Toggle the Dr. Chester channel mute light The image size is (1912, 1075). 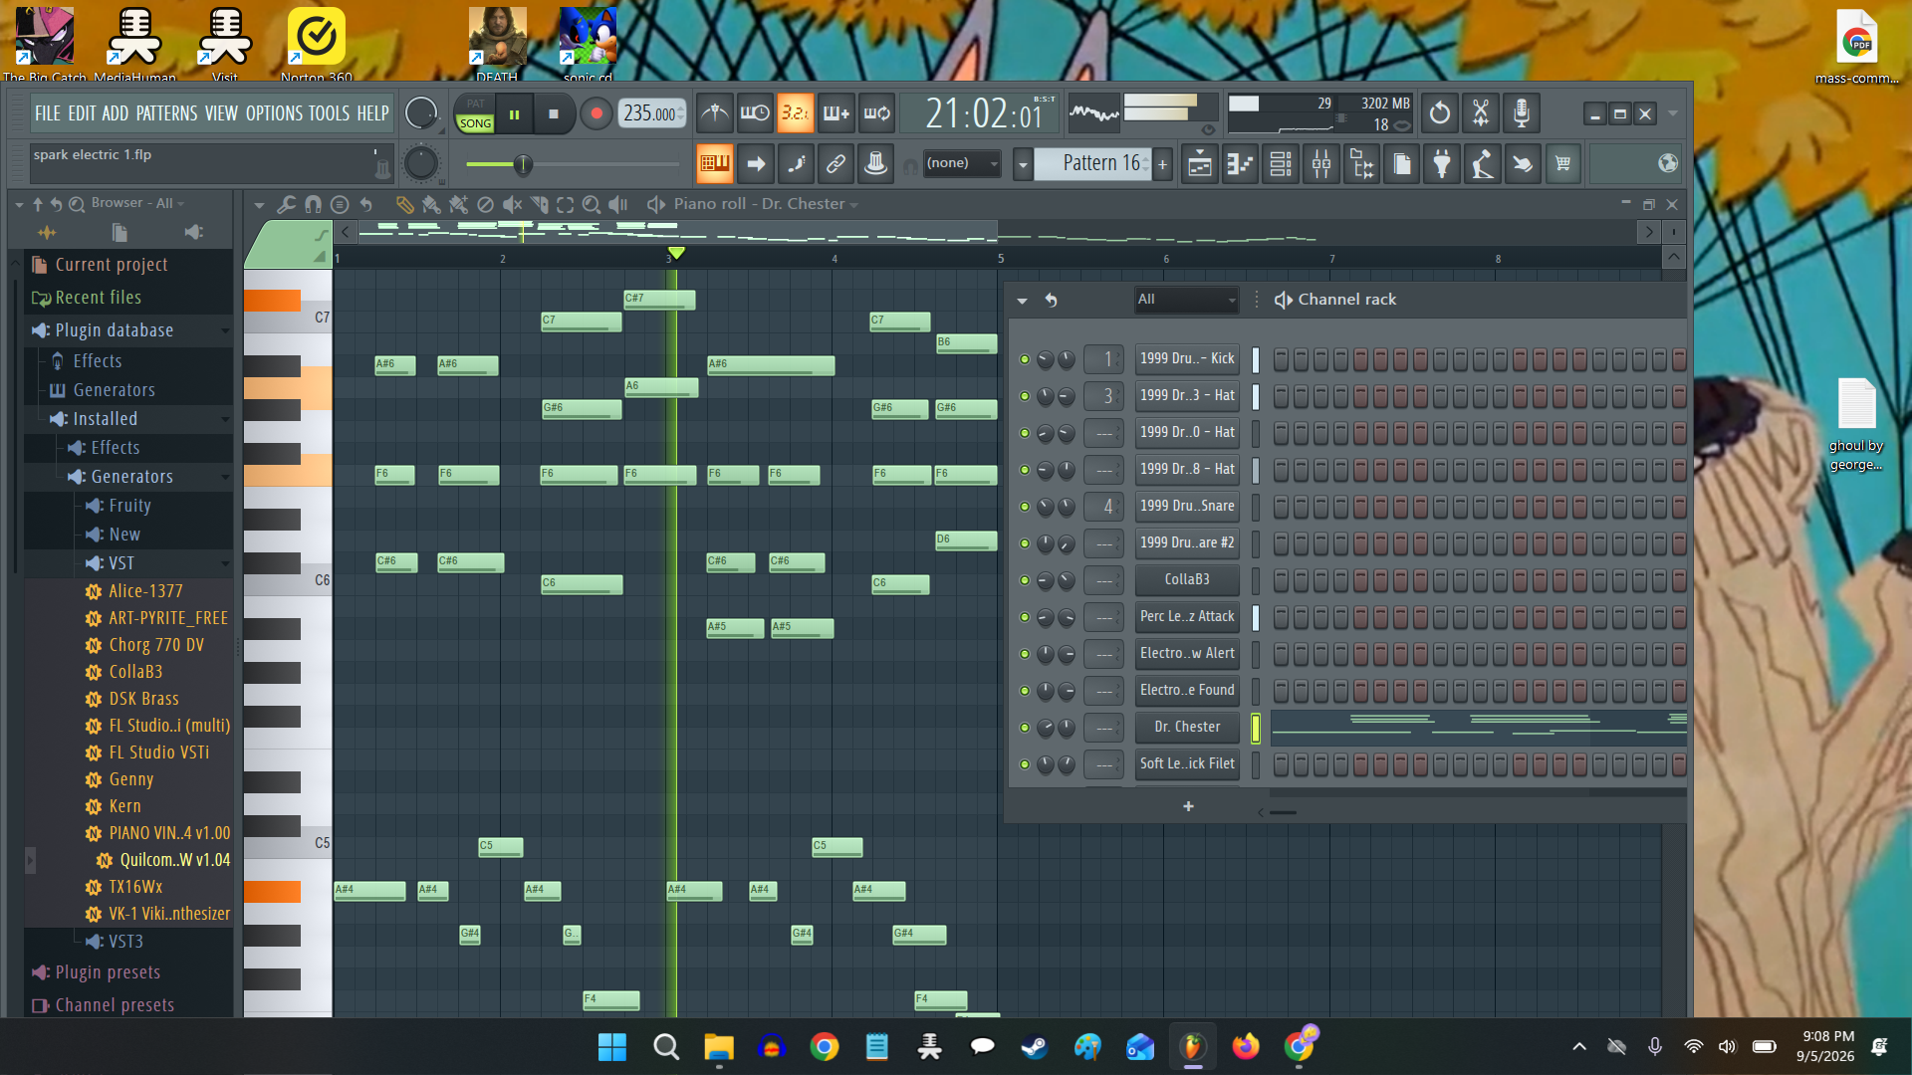[x=1025, y=728]
